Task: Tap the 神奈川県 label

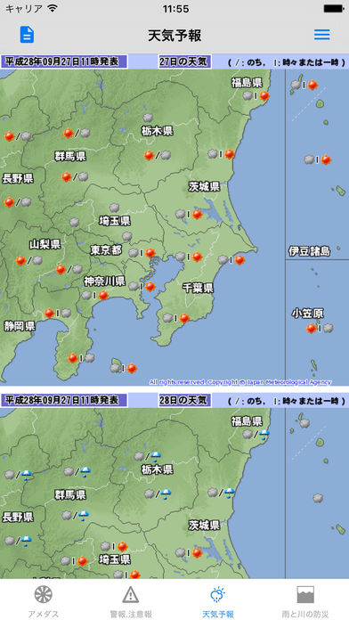Action: (x=105, y=281)
